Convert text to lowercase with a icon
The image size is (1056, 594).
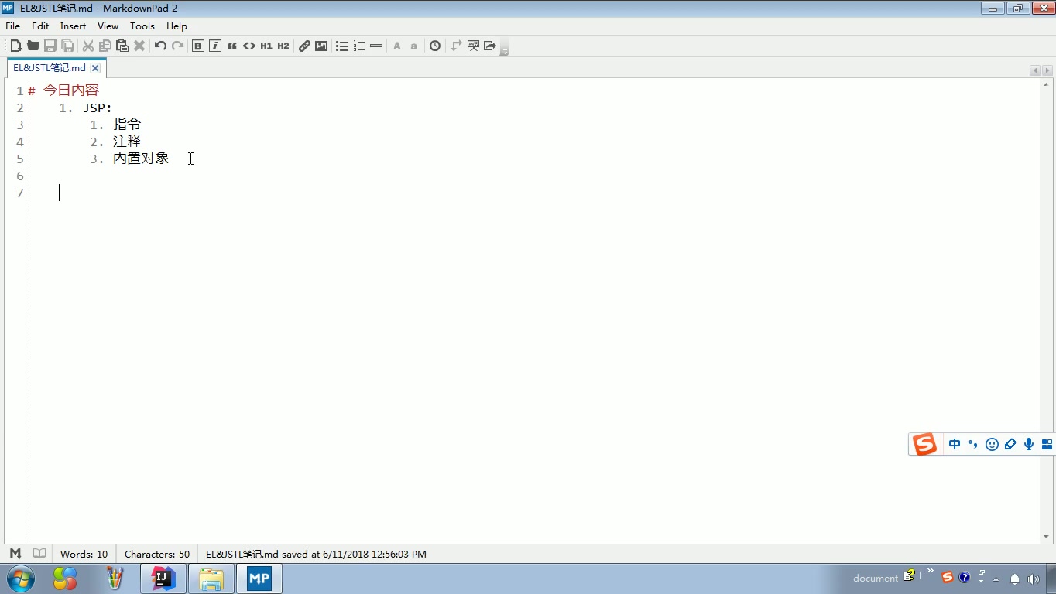point(414,46)
